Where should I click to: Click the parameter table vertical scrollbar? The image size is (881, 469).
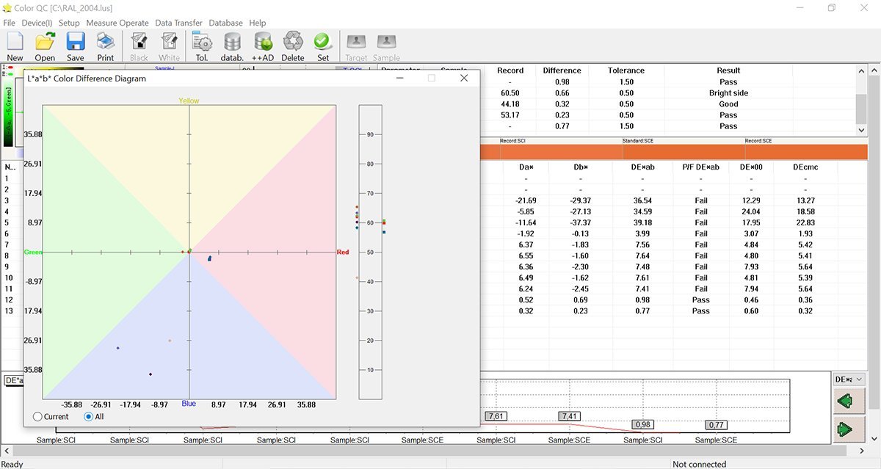point(862,99)
